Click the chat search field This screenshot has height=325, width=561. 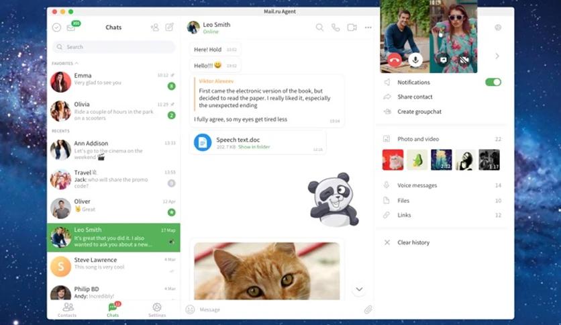(114, 47)
